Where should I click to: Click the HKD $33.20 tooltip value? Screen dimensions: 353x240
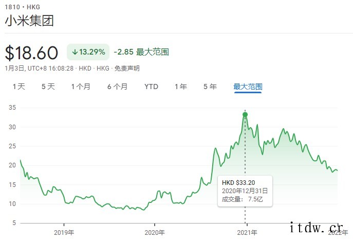click(238, 183)
